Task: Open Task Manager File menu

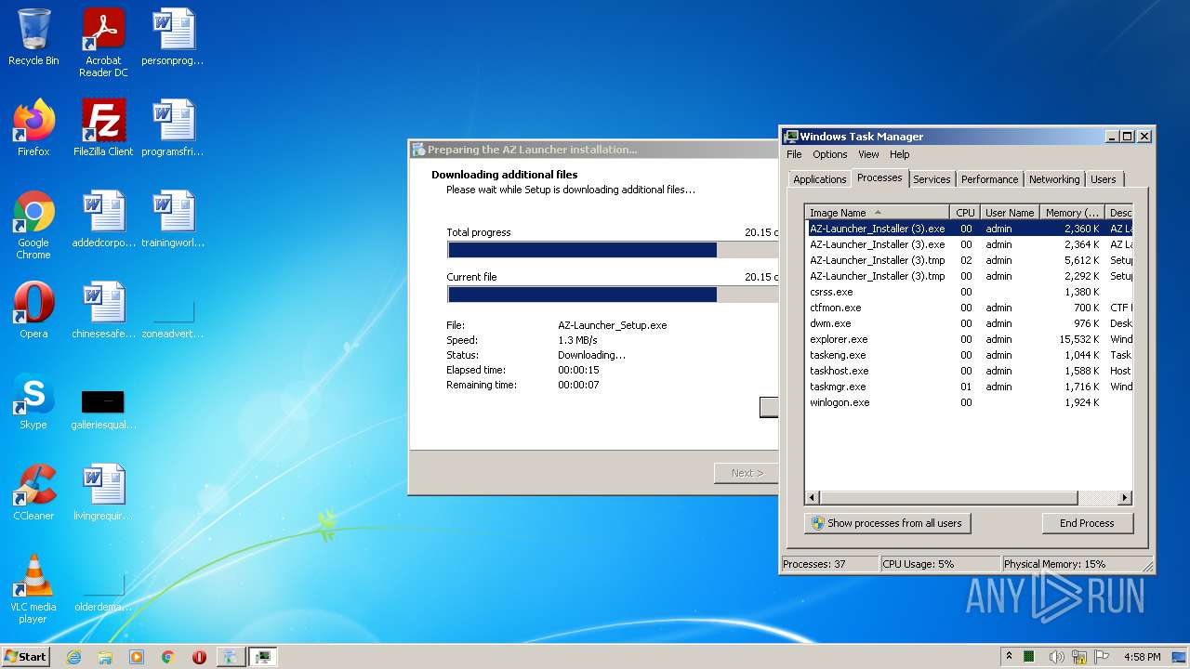Action: click(794, 154)
